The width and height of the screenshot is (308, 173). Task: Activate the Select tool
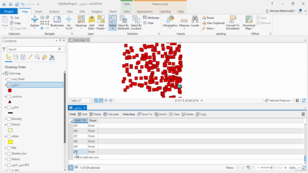113,23
